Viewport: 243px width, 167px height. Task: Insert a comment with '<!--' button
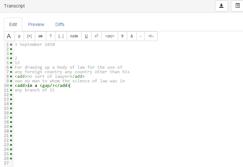[x=151, y=36]
